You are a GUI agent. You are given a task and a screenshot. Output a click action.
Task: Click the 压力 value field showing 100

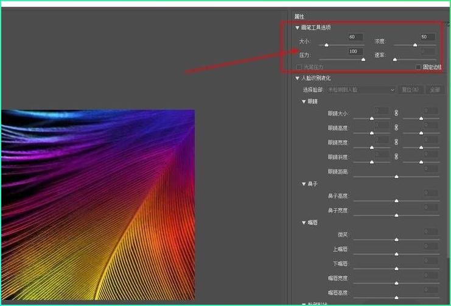pos(355,52)
